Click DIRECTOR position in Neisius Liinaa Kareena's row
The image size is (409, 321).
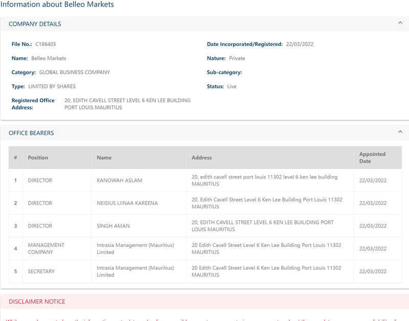click(40, 203)
